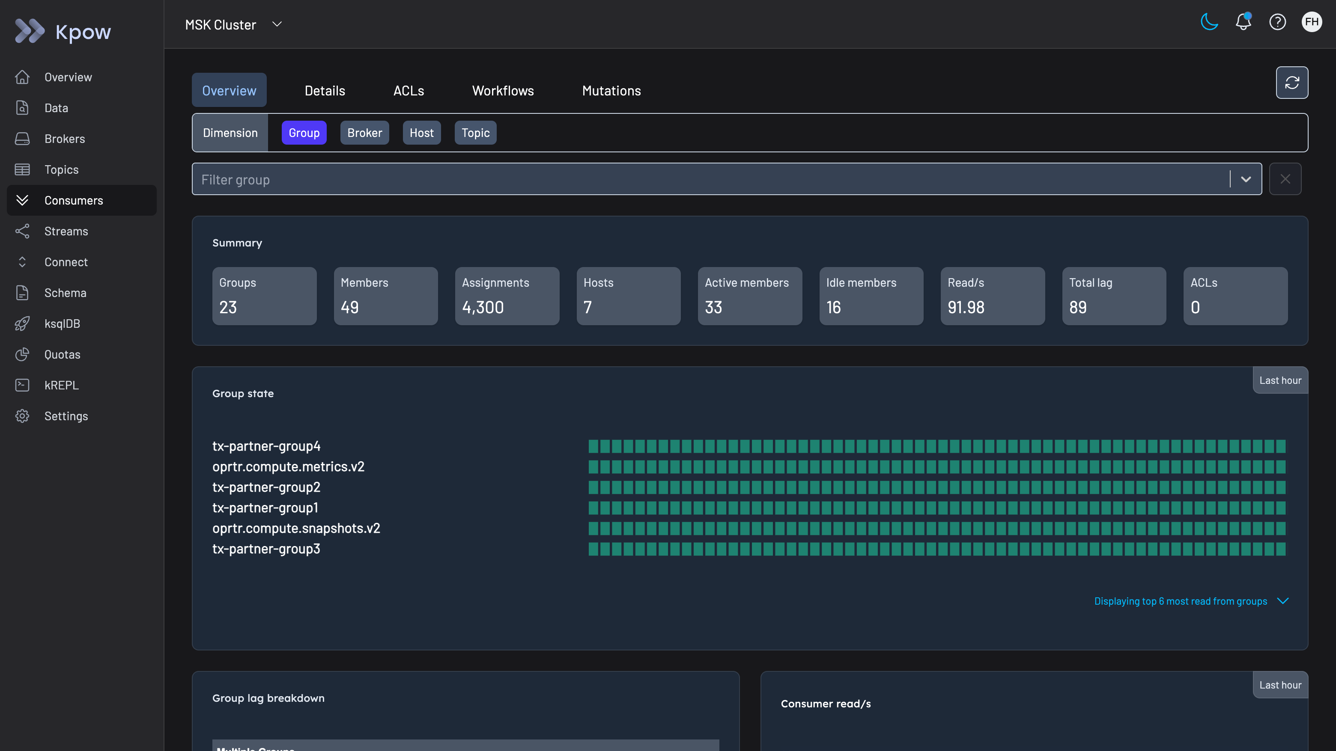Open Streams share icon in sidebar
The image size is (1336, 751).
pos(22,231)
